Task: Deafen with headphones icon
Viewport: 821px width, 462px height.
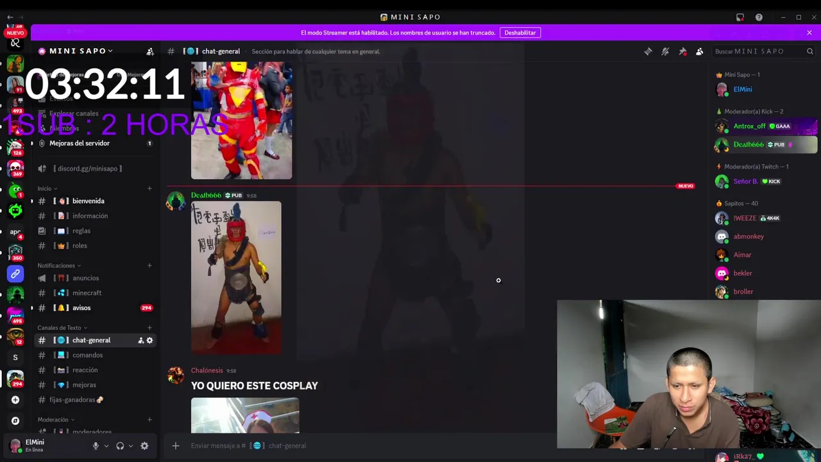Action: tap(120, 446)
